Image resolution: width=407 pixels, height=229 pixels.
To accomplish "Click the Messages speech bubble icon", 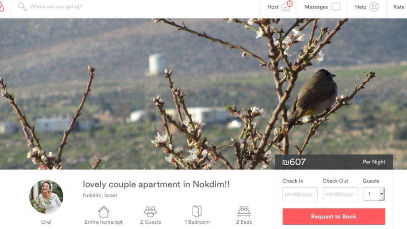I will [x=336, y=7].
